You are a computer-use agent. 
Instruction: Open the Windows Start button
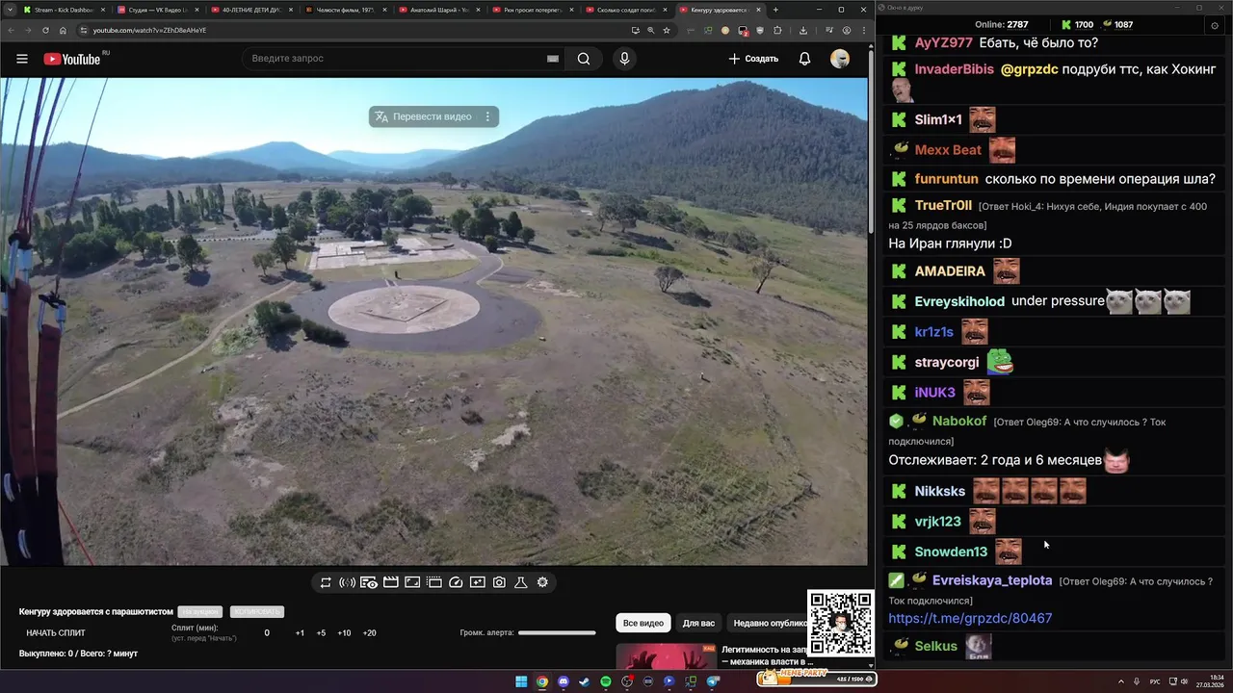pos(521,681)
